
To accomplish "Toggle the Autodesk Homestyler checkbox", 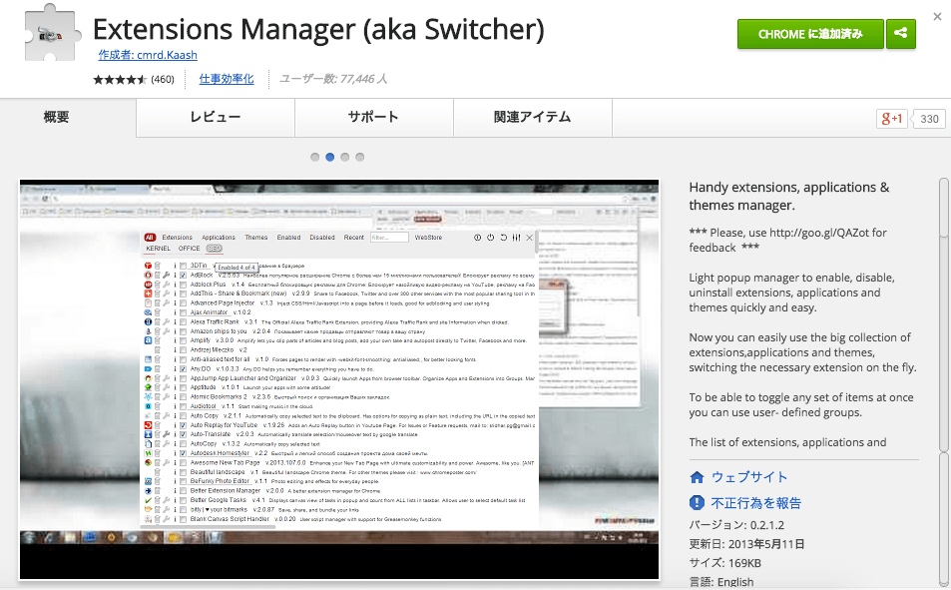I will (x=184, y=453).
